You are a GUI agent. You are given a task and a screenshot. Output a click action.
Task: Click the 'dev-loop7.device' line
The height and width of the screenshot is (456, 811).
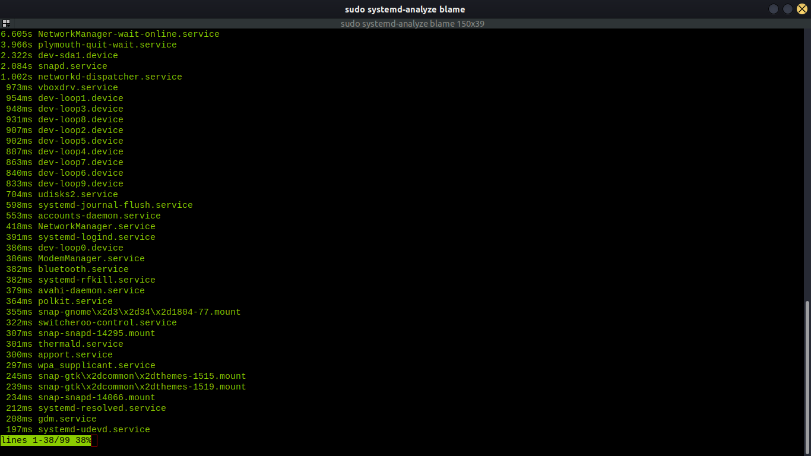(81, 163)
